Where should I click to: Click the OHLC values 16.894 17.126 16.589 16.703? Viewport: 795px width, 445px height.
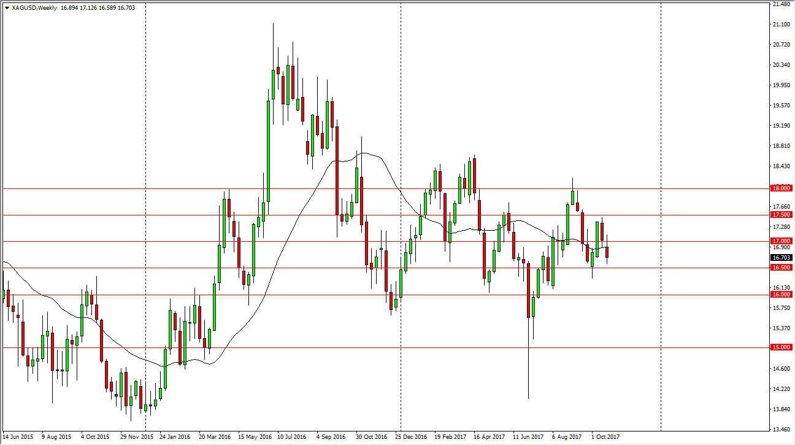click(x=99, y=9)
